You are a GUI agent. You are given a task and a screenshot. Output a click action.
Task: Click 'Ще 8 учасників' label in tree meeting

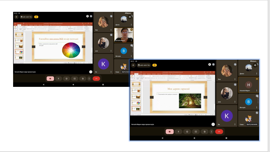(252, 124)
